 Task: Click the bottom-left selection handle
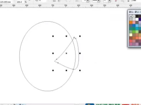pos(53,70)
